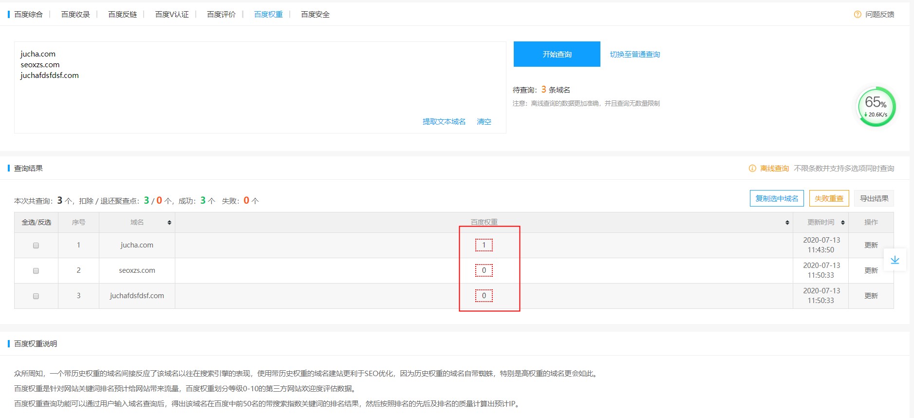Sort by the 域名 column arrows
The width and height of the screenshot is (914, 418).
click(x=169, y=223)
